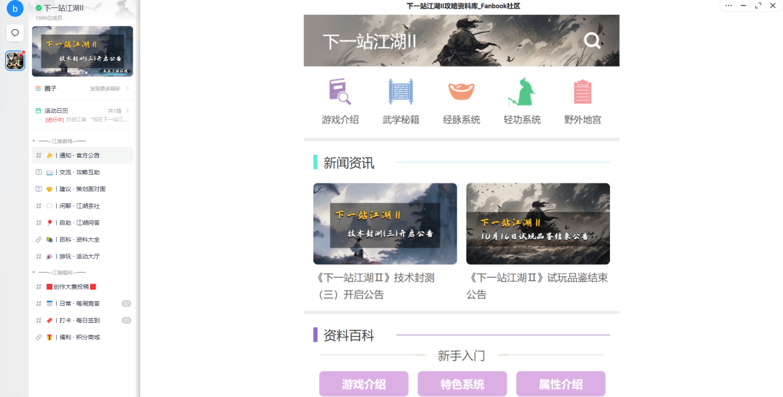Select the 经脉系统 gold ingot icon

[x=461, y=91]
